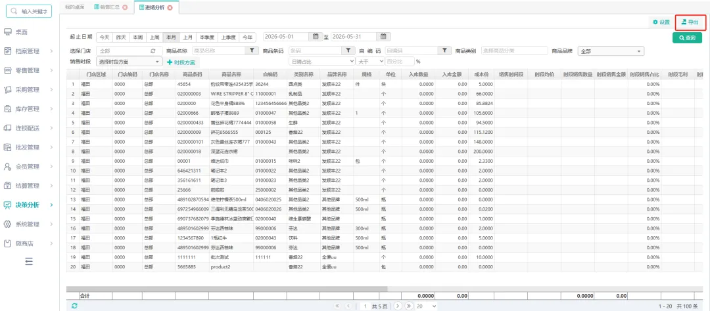Go to the next page arrow
Screen dimensions: 710x311
[398, 306]
